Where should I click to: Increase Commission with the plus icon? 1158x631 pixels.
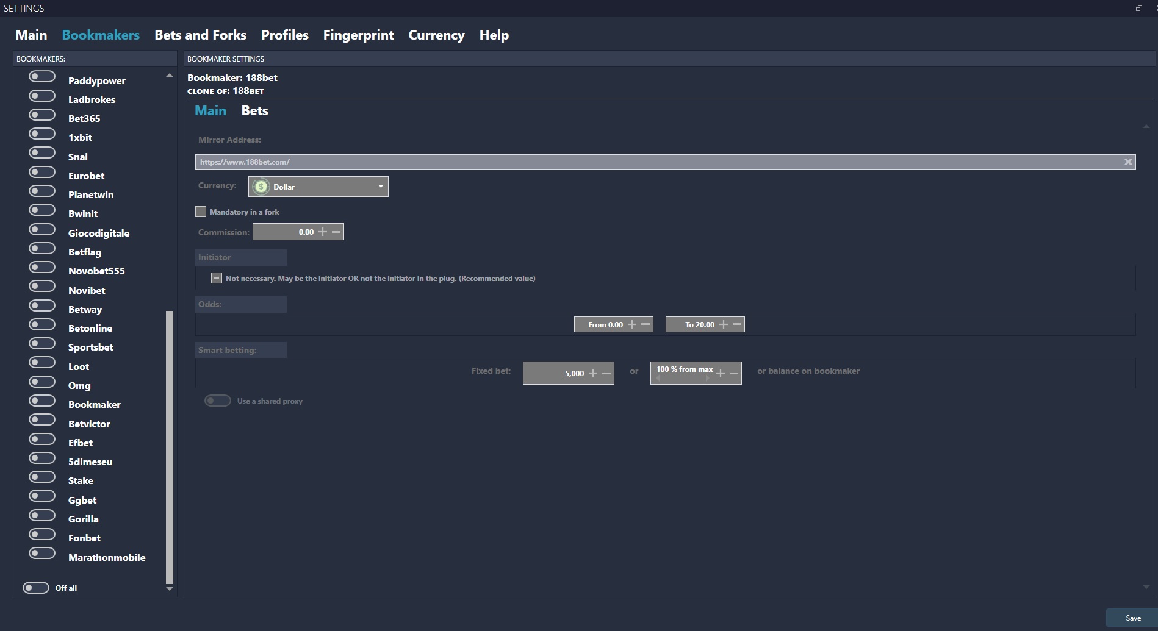tap(323, 232)
